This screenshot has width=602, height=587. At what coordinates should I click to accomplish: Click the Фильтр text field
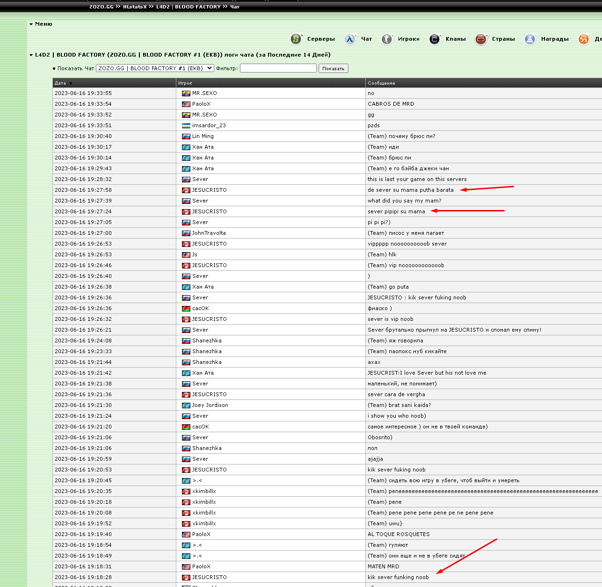tap(278, 68)
